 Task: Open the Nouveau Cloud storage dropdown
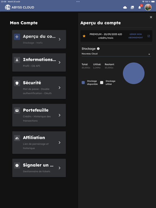[116, 54]
